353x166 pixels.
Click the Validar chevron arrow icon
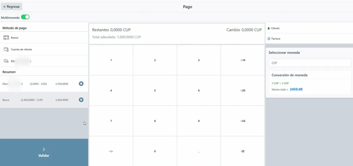[44, 149]
